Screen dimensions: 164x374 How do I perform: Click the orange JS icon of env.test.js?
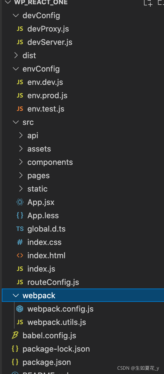20,109
